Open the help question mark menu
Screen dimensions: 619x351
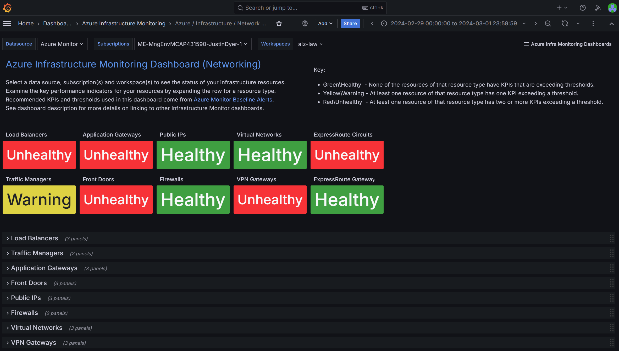[583, 8]
